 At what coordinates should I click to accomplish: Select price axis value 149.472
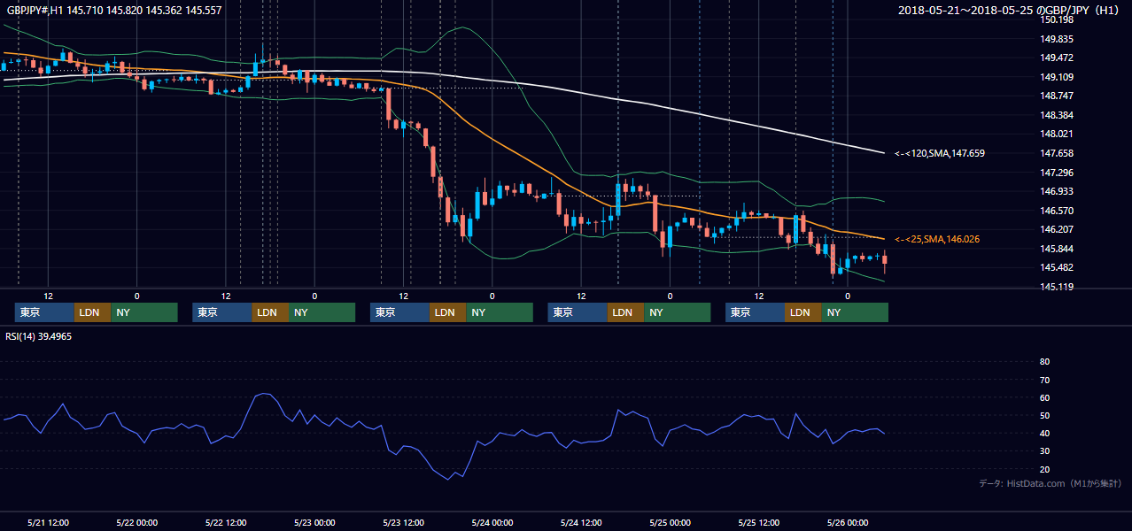click(x=1057, y=58)
